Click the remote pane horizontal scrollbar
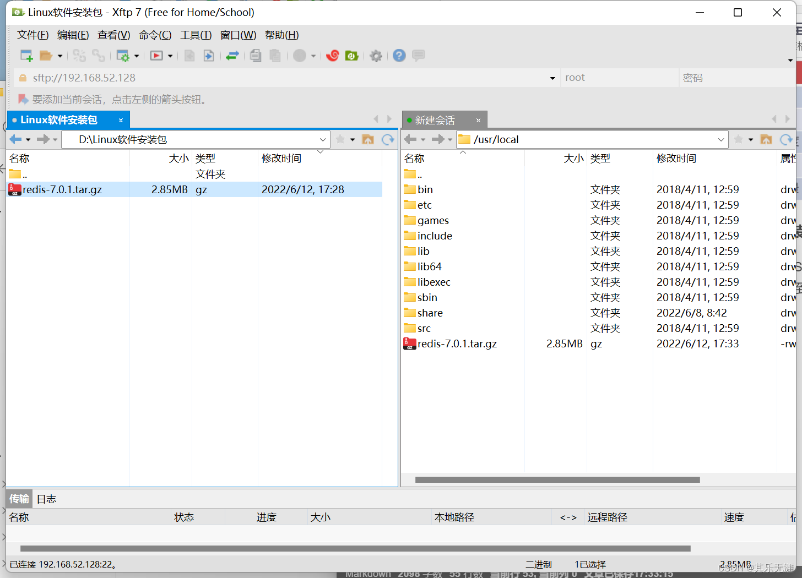 [x=557, y=480]
